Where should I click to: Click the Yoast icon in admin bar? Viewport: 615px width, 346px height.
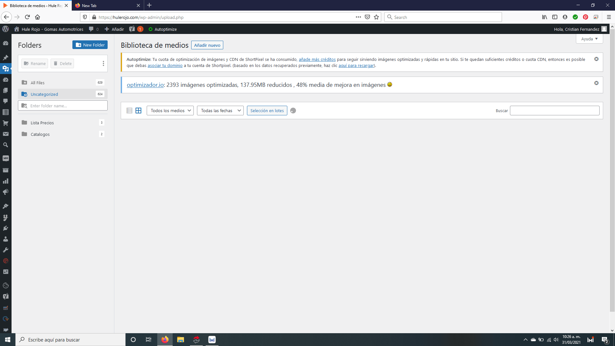point(132,29)
